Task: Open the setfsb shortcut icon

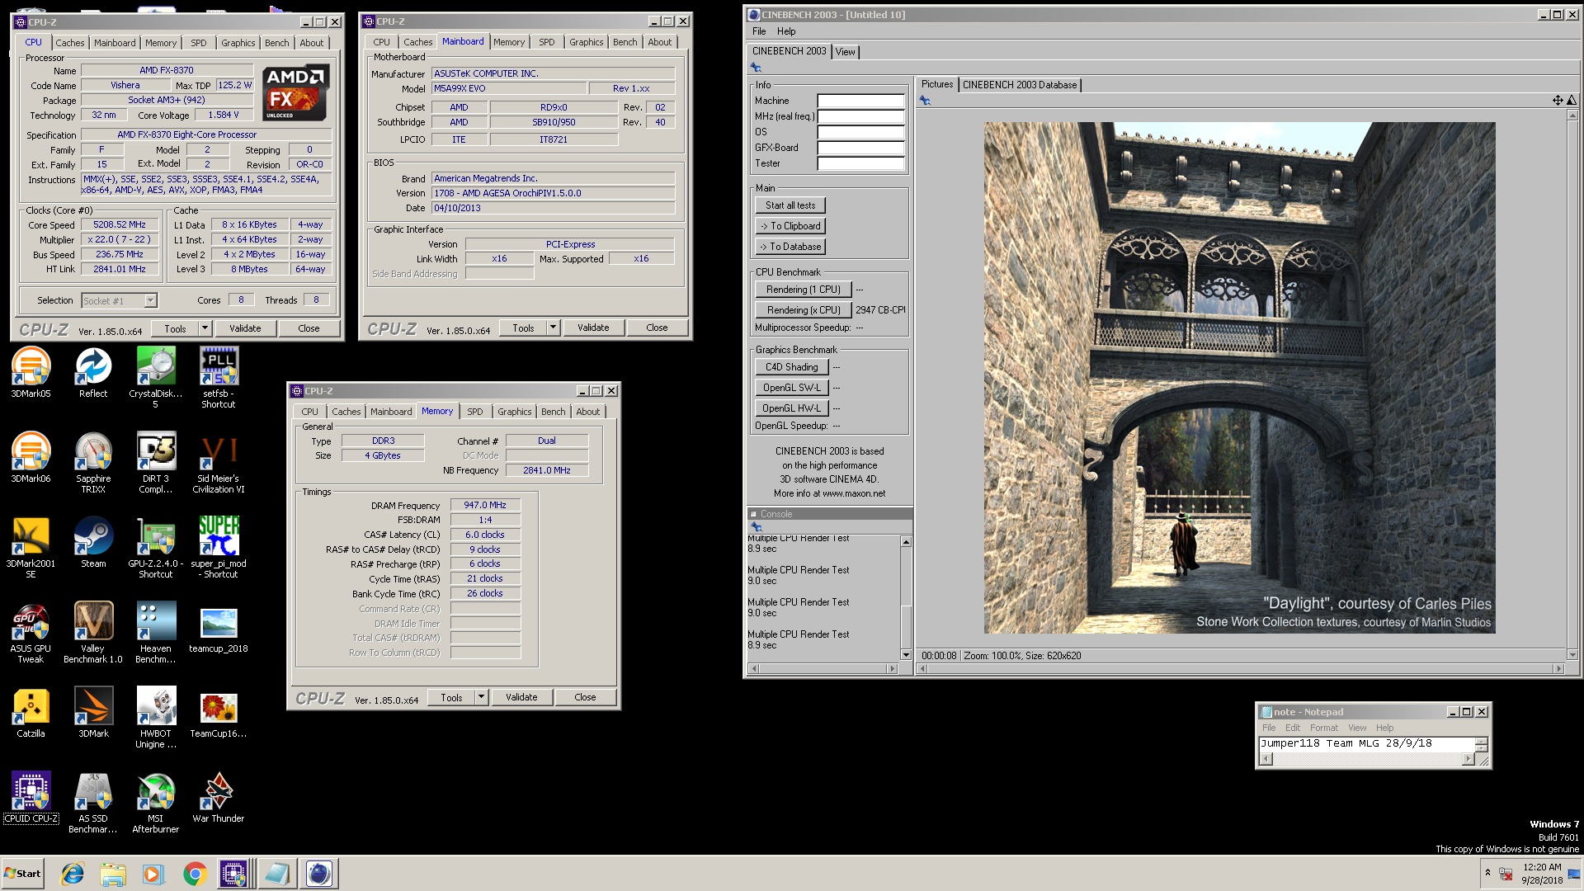Action: tap(219, 378)
